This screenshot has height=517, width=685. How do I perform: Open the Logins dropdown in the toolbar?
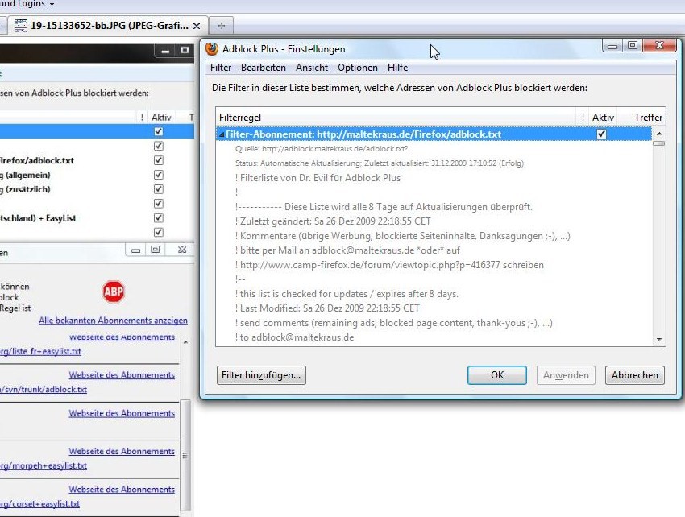tap(27, 4)
